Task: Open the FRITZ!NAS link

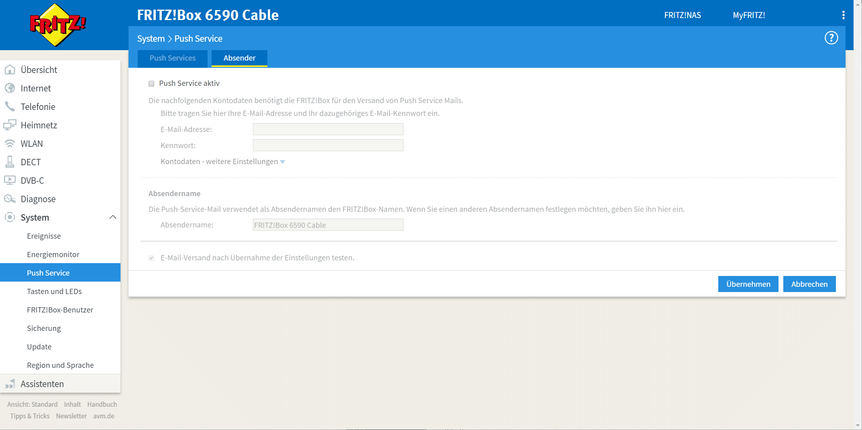Action: (x=683, y=15)
